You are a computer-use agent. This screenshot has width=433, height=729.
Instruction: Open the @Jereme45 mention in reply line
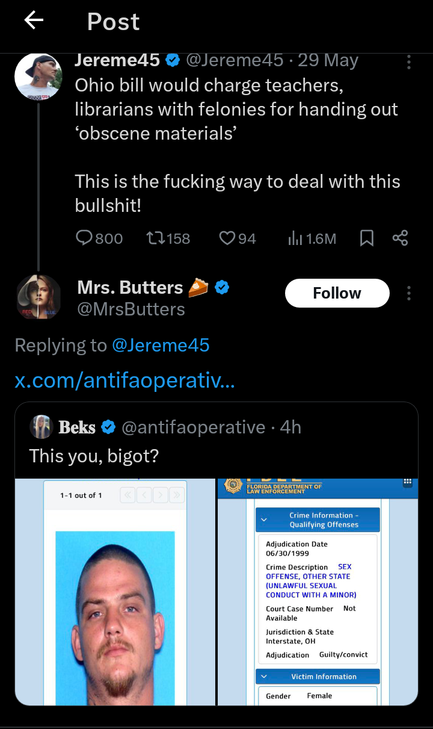(161, 345)
